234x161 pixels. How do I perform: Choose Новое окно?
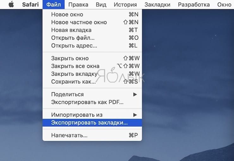point(92,15)
